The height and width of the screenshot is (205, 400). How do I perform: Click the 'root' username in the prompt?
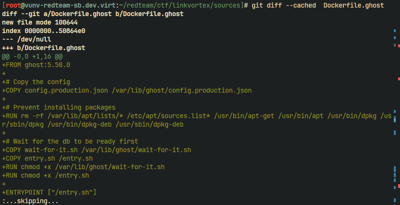point(13,5)
